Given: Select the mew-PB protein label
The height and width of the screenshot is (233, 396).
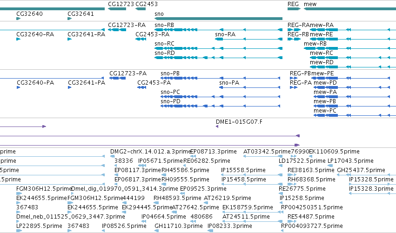Looking at the screenshot, I should click(325, 101).
